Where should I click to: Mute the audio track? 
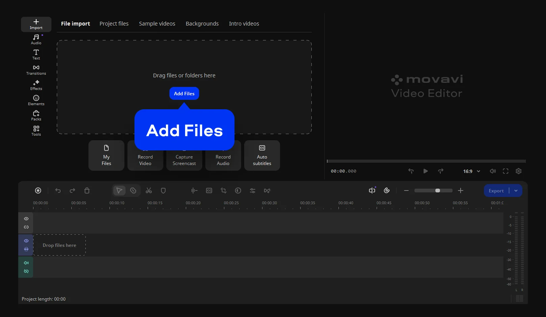(26, 263)
